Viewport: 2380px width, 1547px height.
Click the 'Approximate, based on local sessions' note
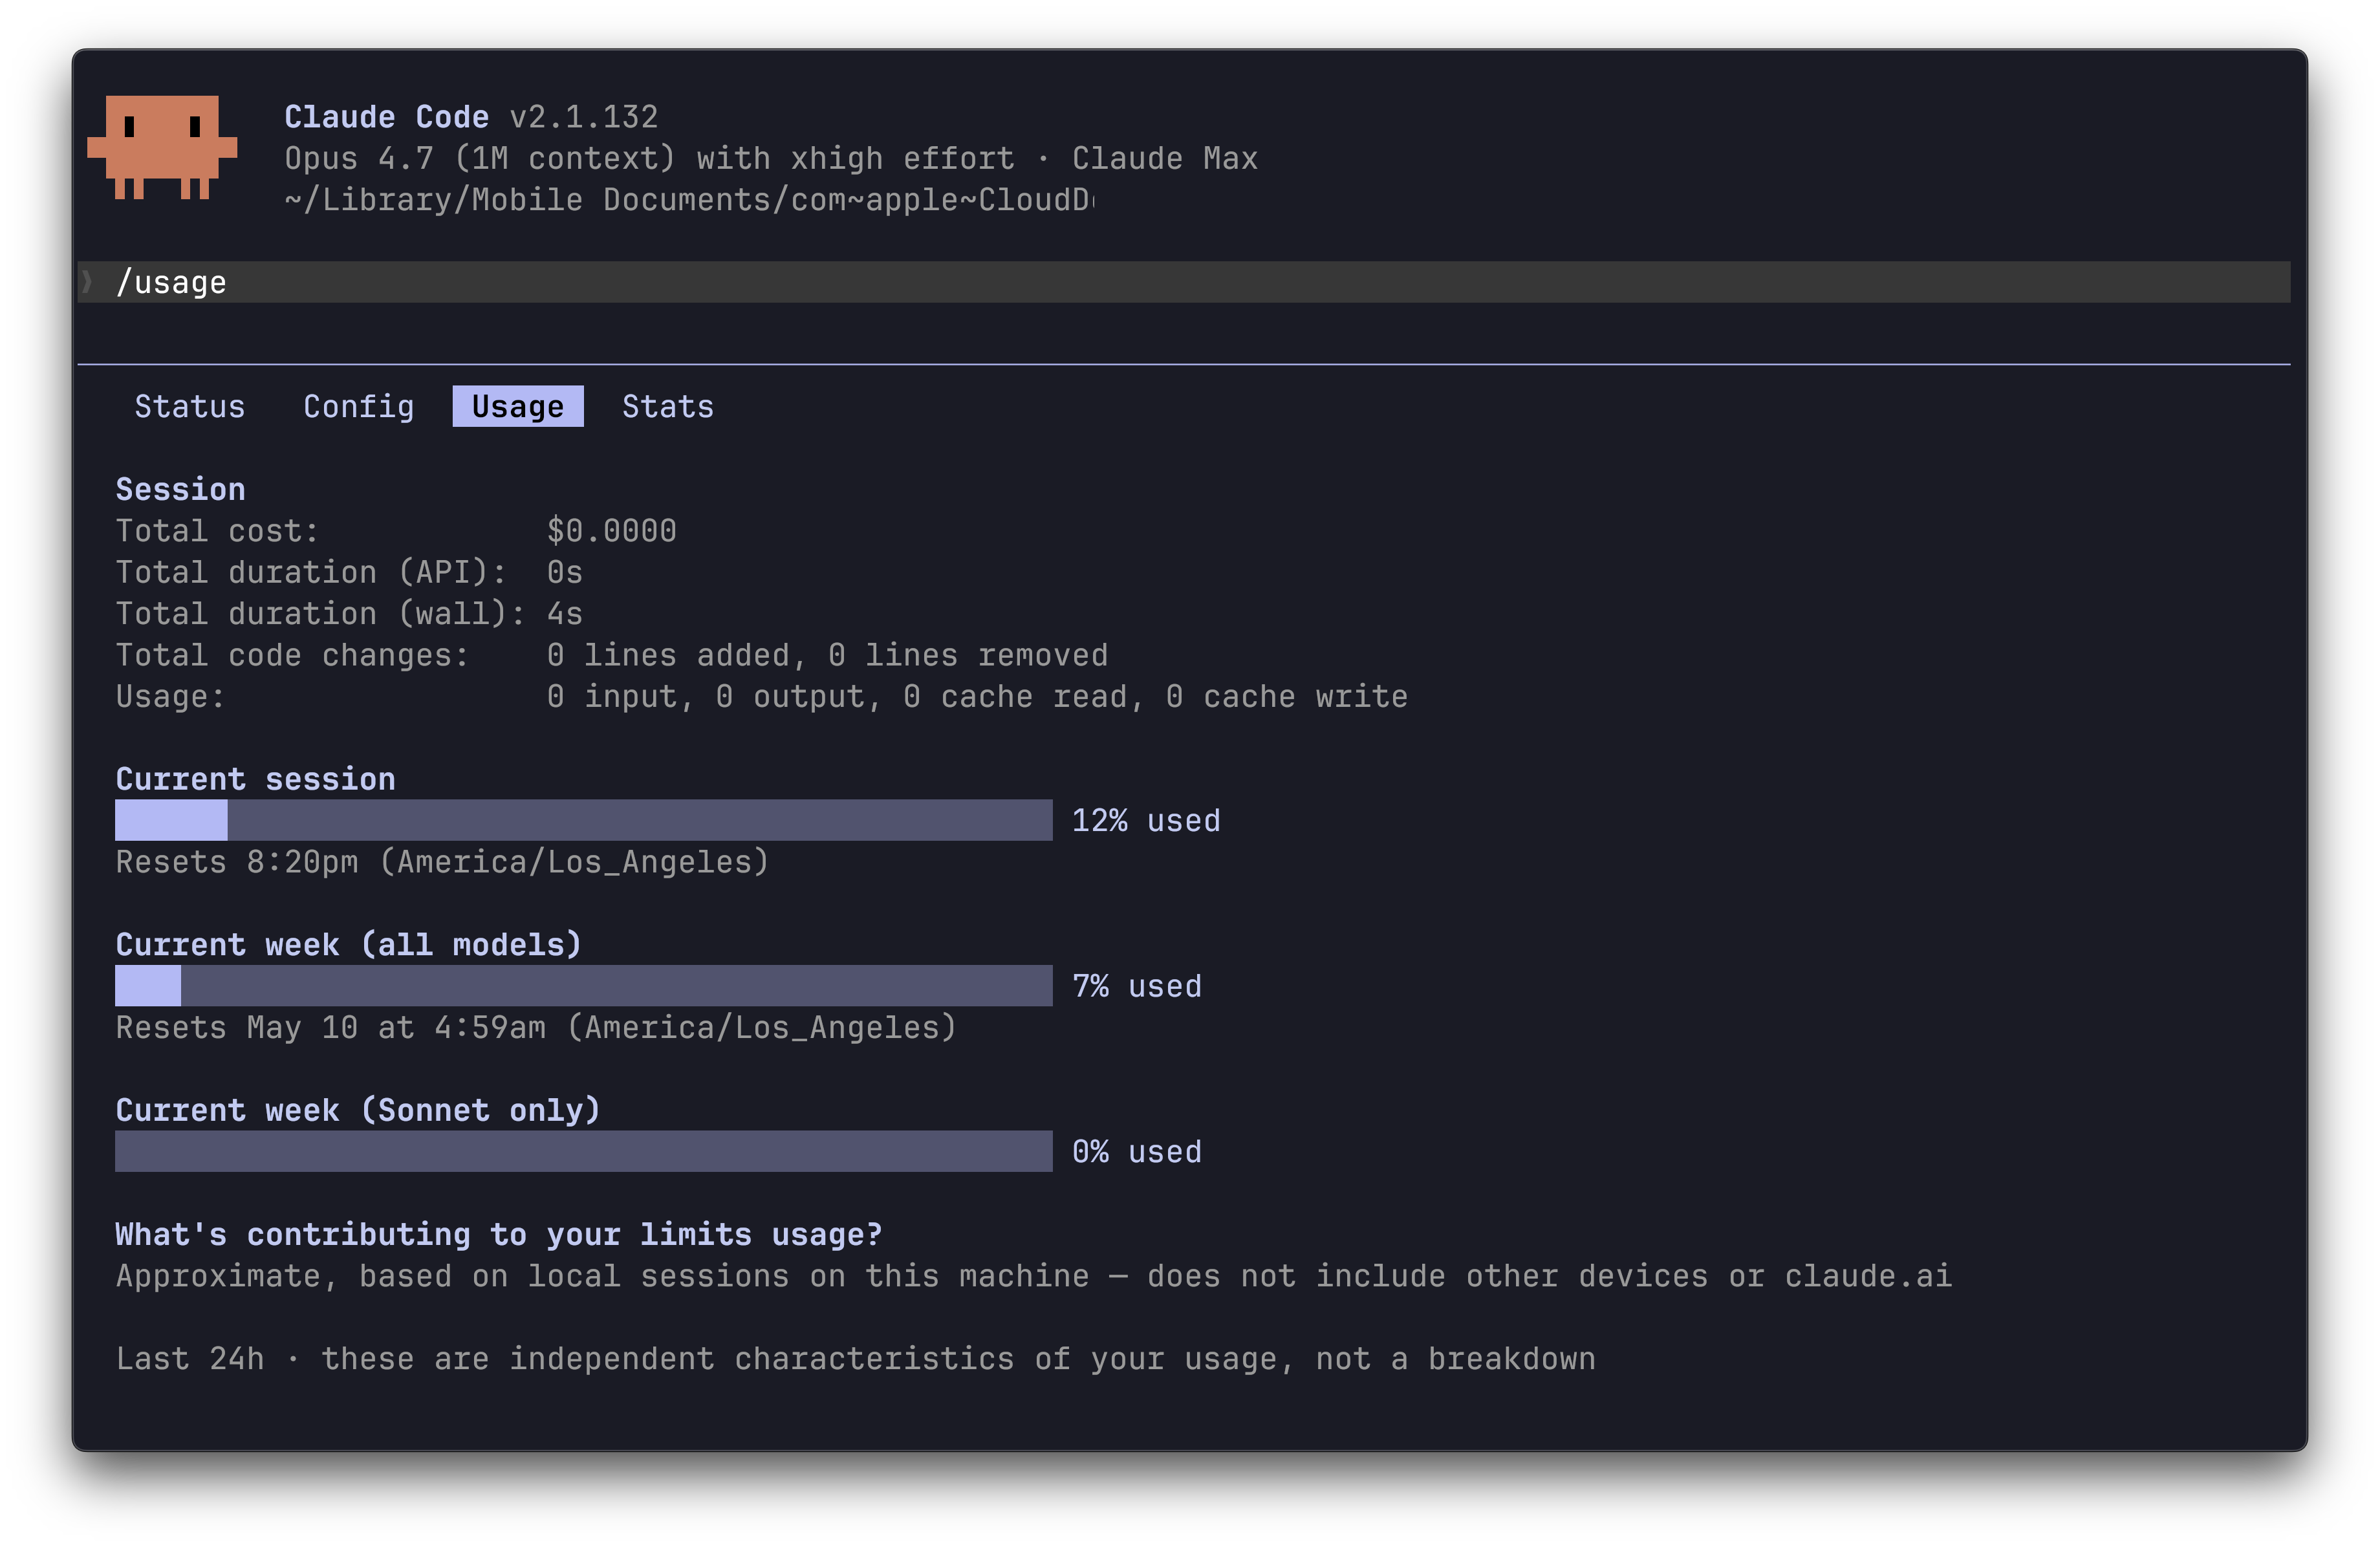click(1034, 1276)
